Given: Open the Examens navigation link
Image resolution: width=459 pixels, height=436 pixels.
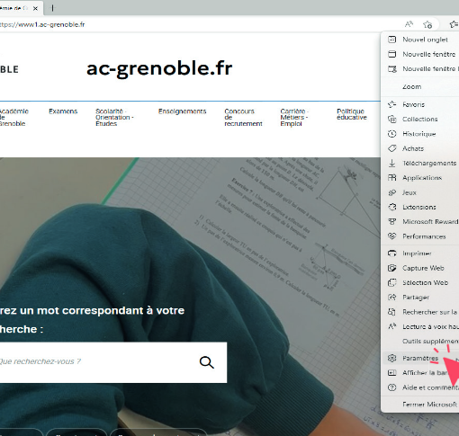Looking at the screenshot, I should (x=63, y=111).
